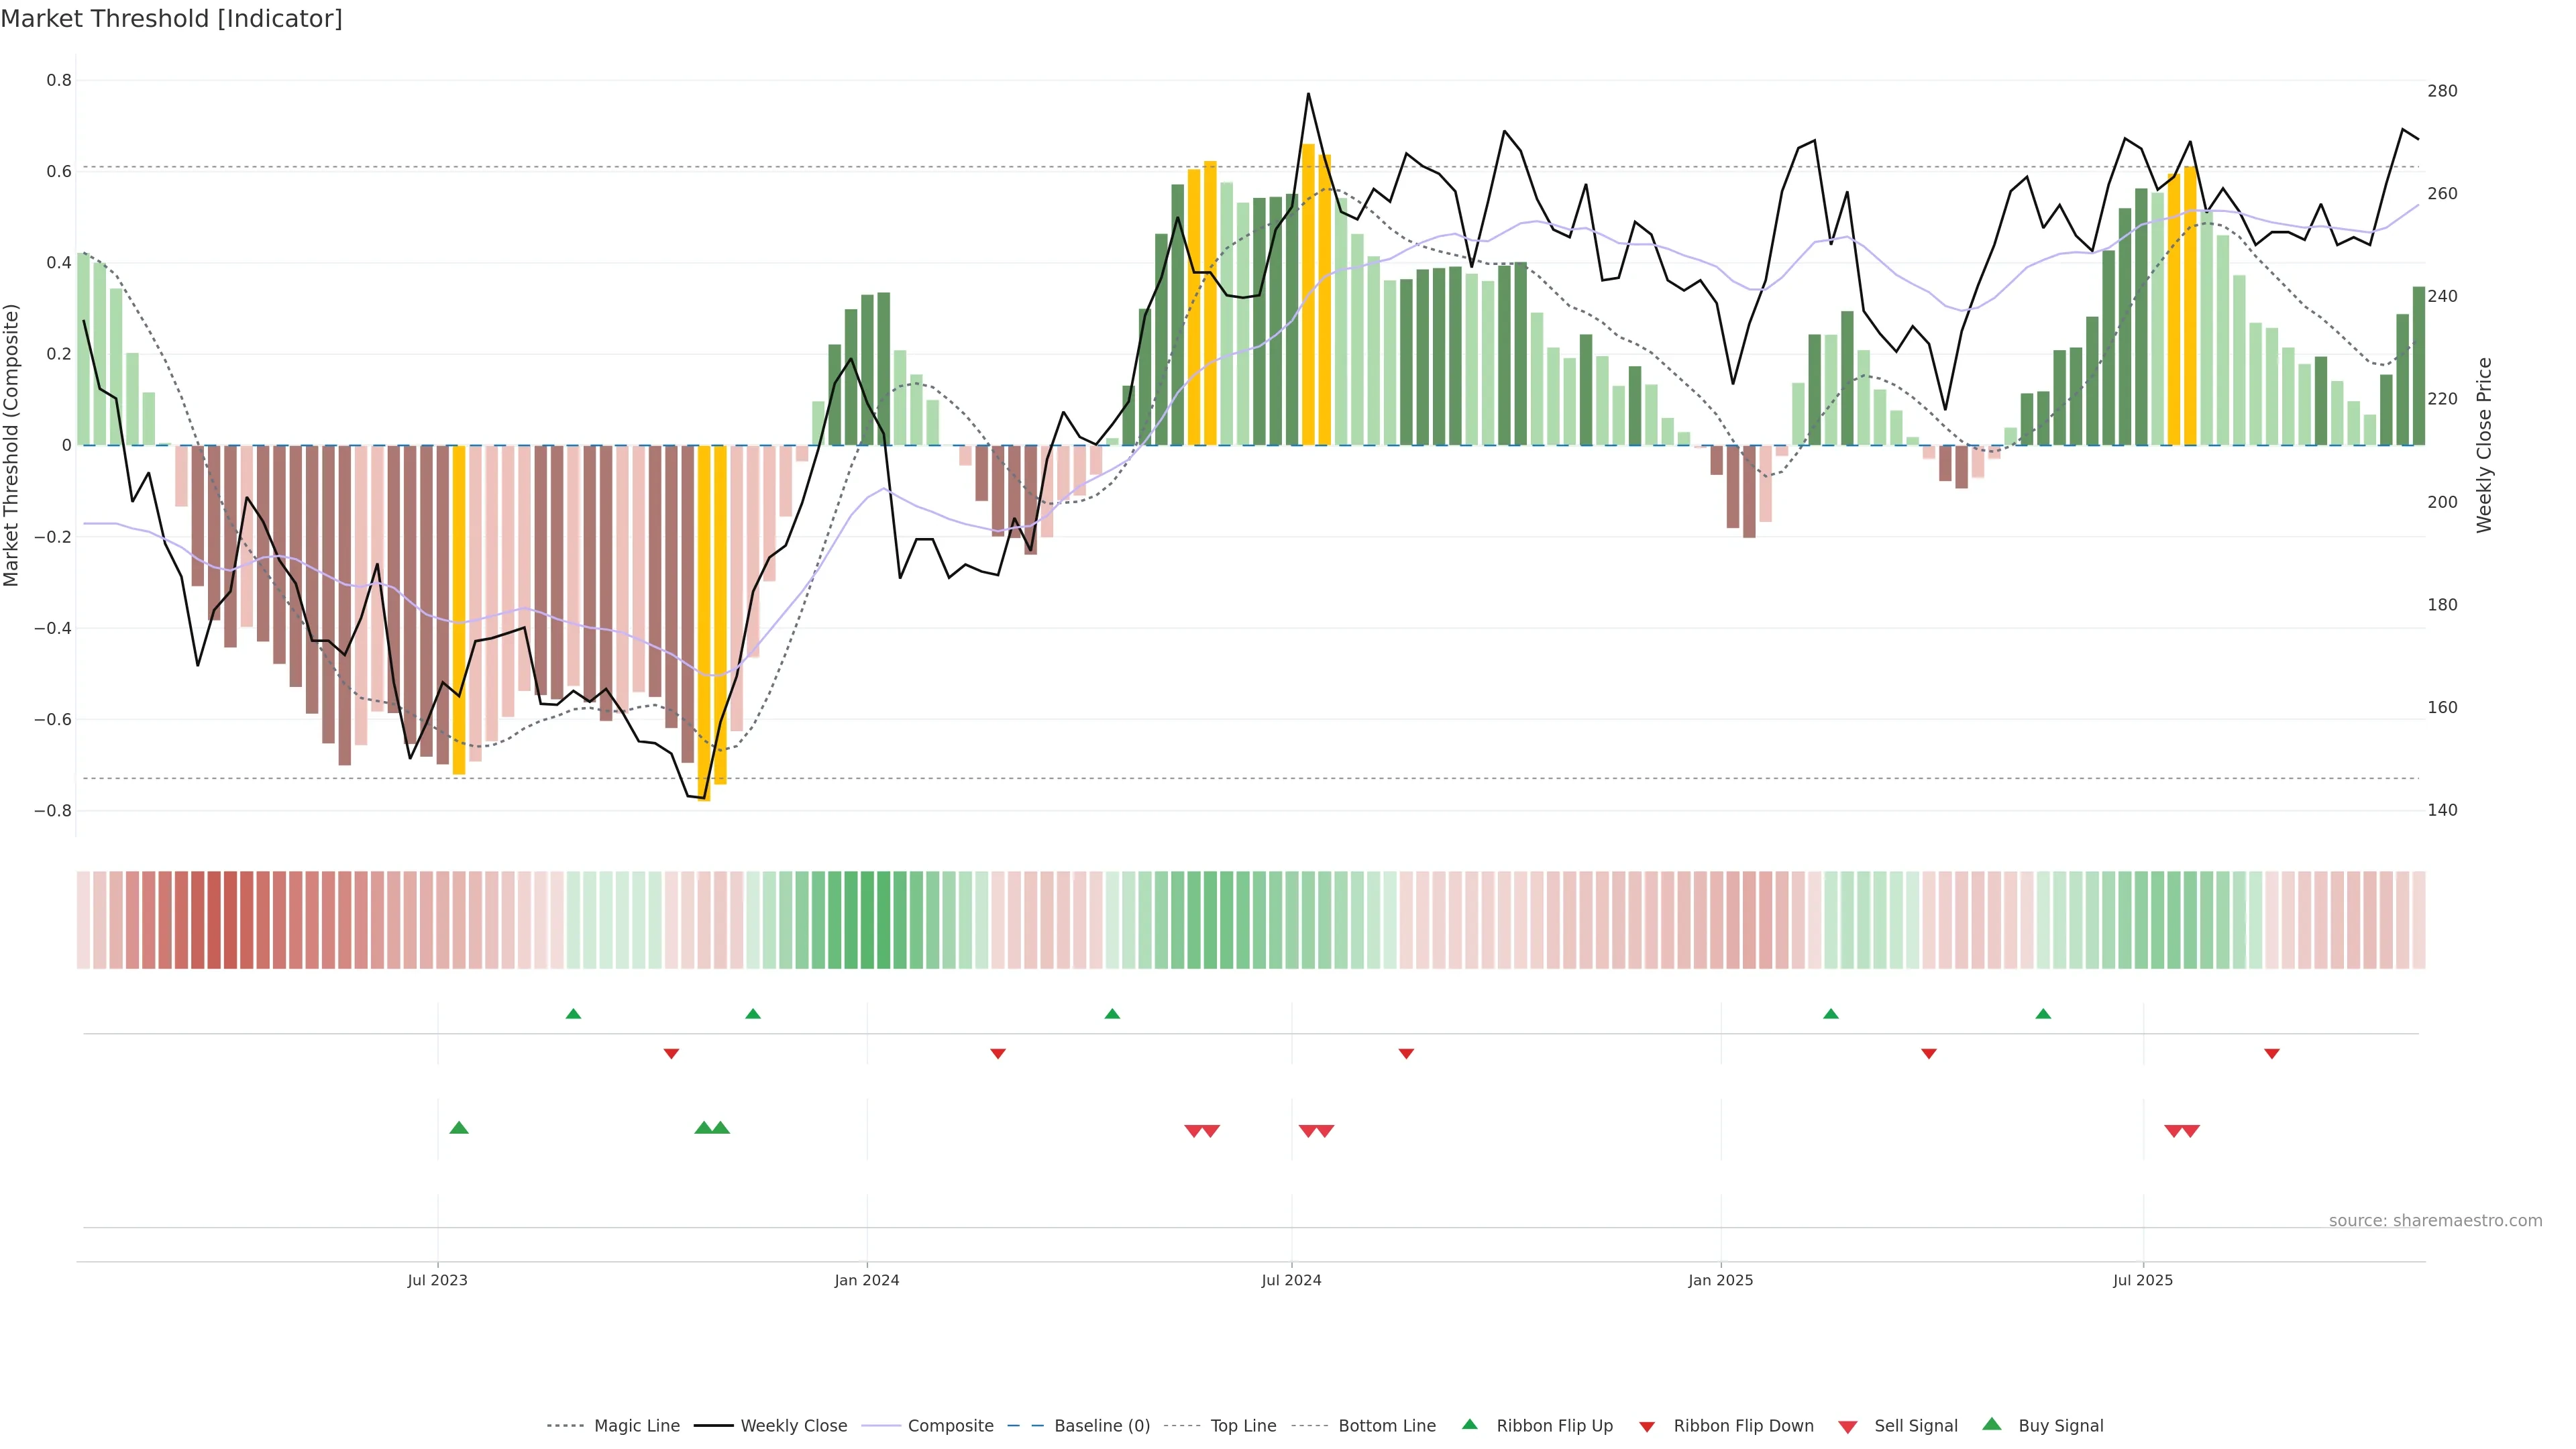This screenshot has height=1449, width=2576.
Task: Toggle the Composite legend item
Action: (x=950, y=1426)
